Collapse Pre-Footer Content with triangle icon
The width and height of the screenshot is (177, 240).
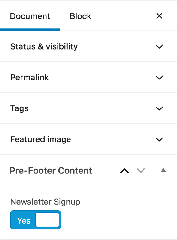point(163,170)
